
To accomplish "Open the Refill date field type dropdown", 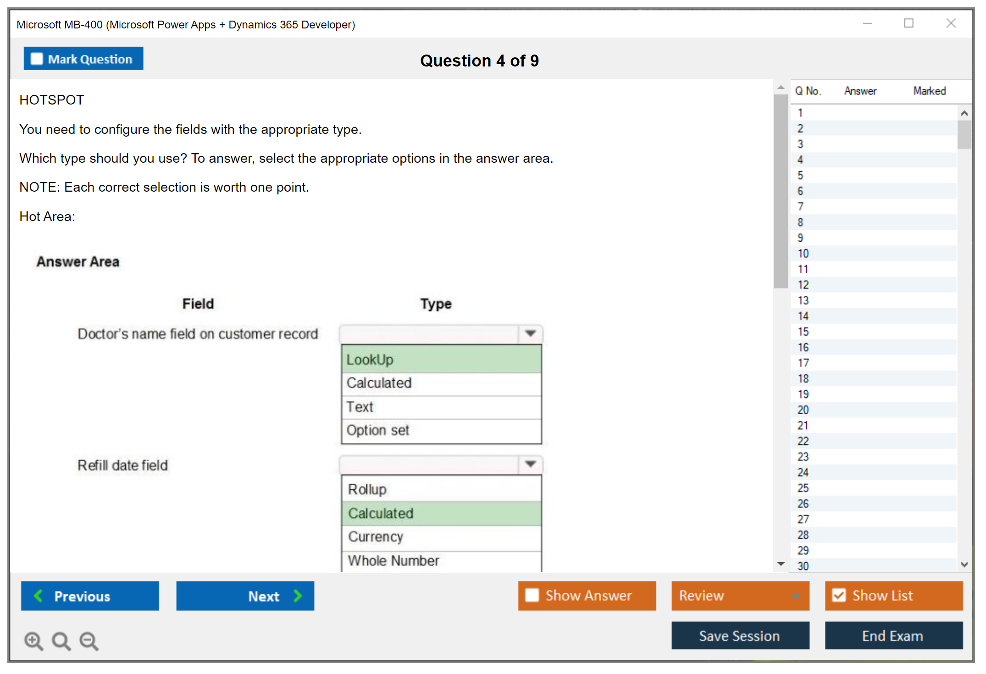I will 530,464.
